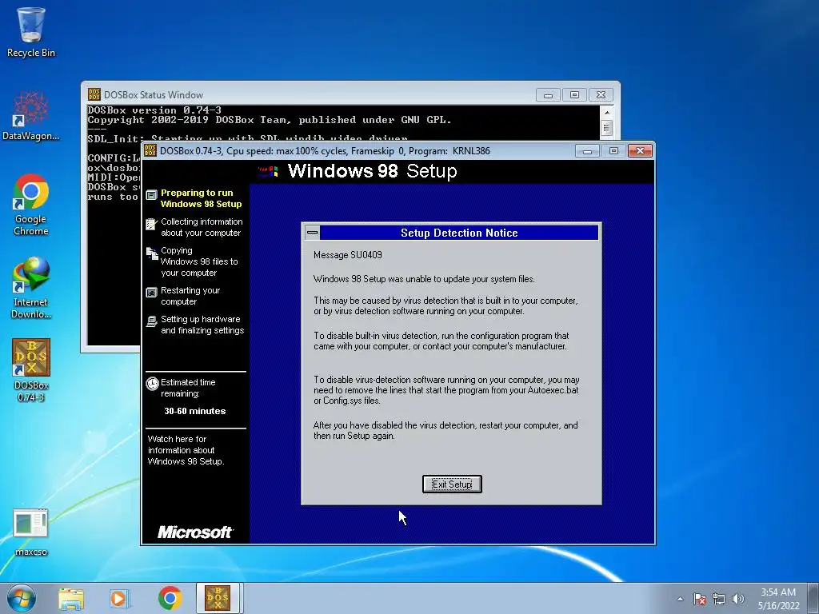The image size is (819, 614).
Task: Close the DOSBox Status Window
Action: 601,95
